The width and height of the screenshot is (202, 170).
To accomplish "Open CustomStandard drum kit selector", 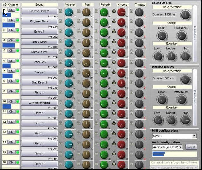I will click(x=40, y=103).
